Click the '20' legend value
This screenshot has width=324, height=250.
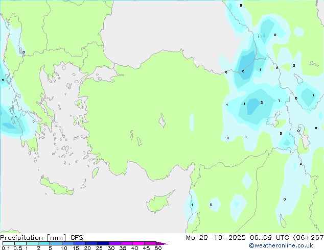click(x=87, y=248)
